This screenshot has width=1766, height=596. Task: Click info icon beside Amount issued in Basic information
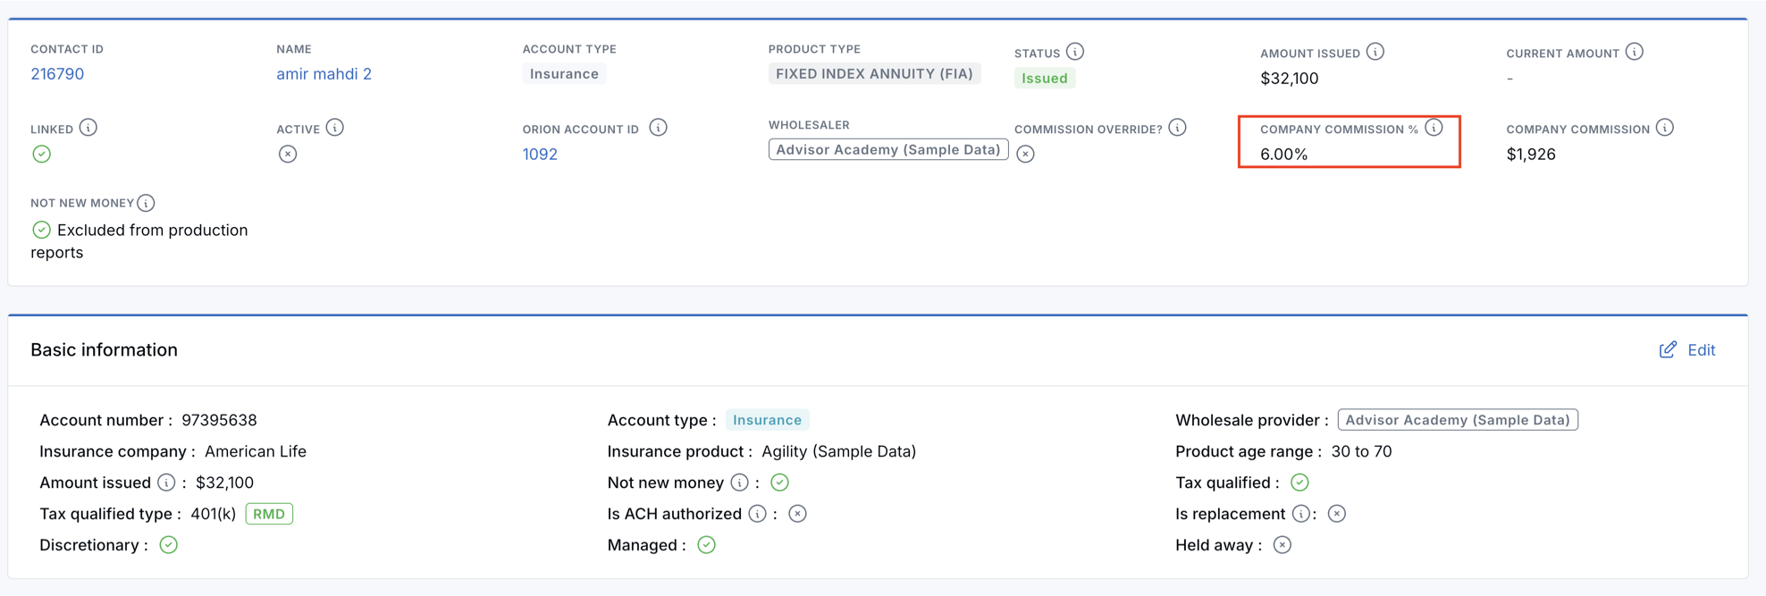pyautogui.click(x=166, y=483)
